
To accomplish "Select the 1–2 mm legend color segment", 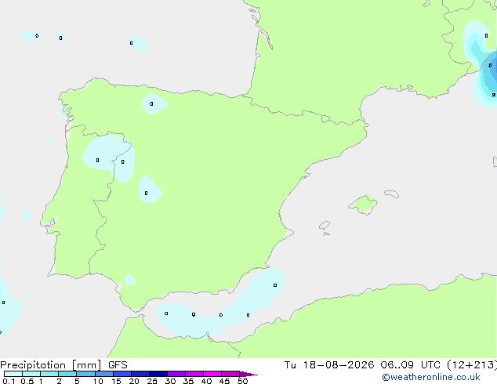I will tap(49, 374).
